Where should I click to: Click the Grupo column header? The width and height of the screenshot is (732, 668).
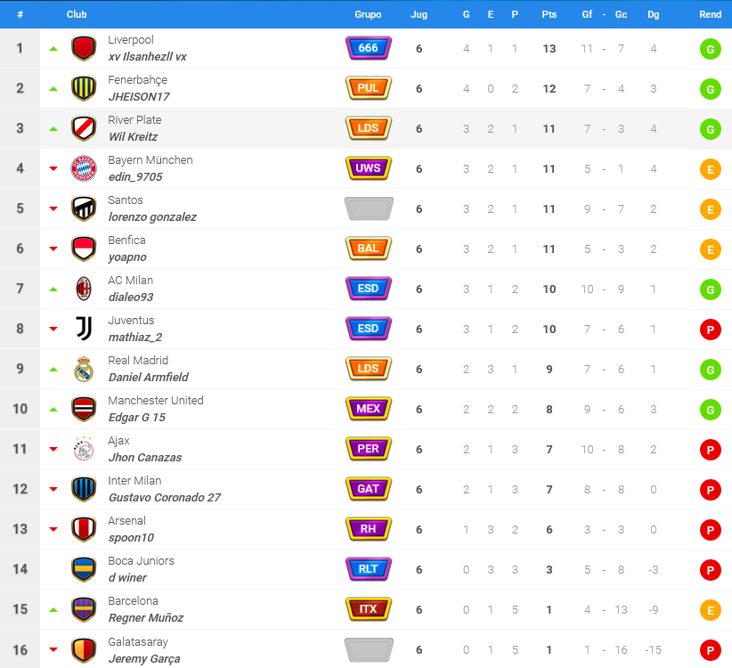pyautogui.click(x=368, y=14)
